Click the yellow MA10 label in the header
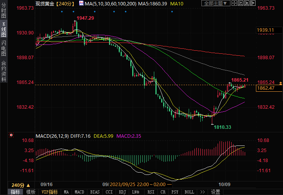The width and height of the screenshot is (283, 195). point(177,3)
